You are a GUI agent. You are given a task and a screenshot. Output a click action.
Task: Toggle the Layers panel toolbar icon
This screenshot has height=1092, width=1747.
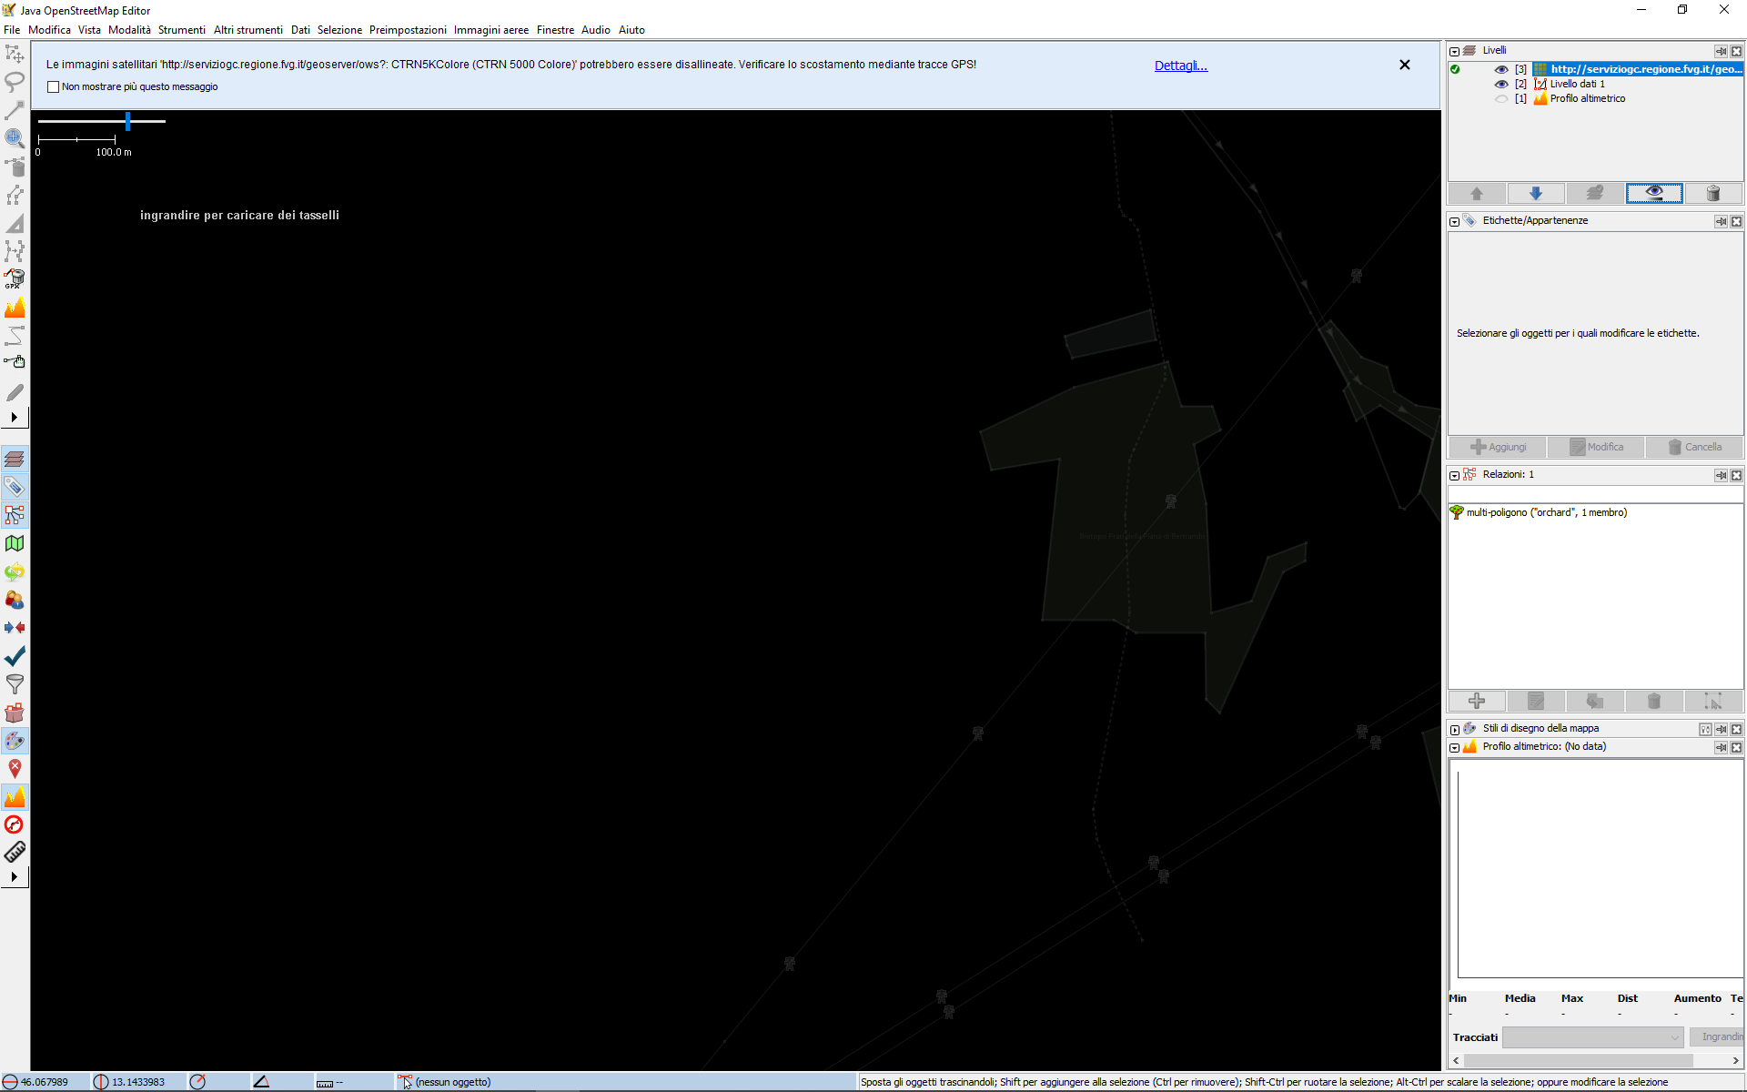[15, 459]
